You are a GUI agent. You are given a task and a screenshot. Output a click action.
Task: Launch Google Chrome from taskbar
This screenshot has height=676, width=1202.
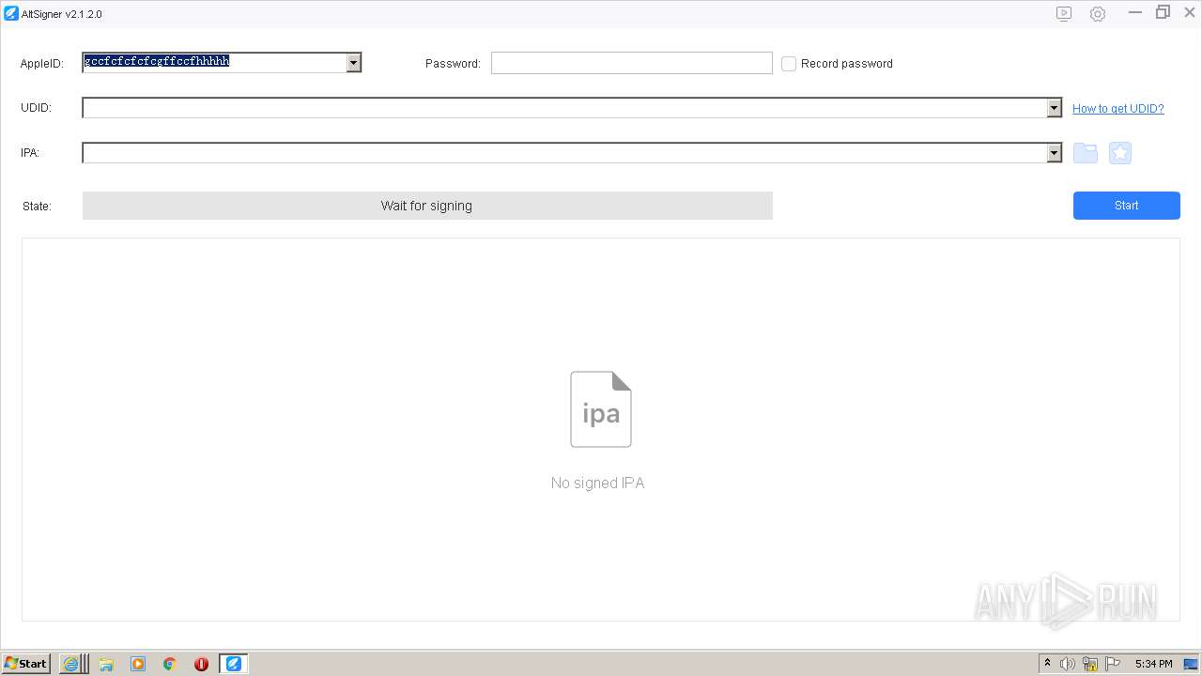click(170, 664)
